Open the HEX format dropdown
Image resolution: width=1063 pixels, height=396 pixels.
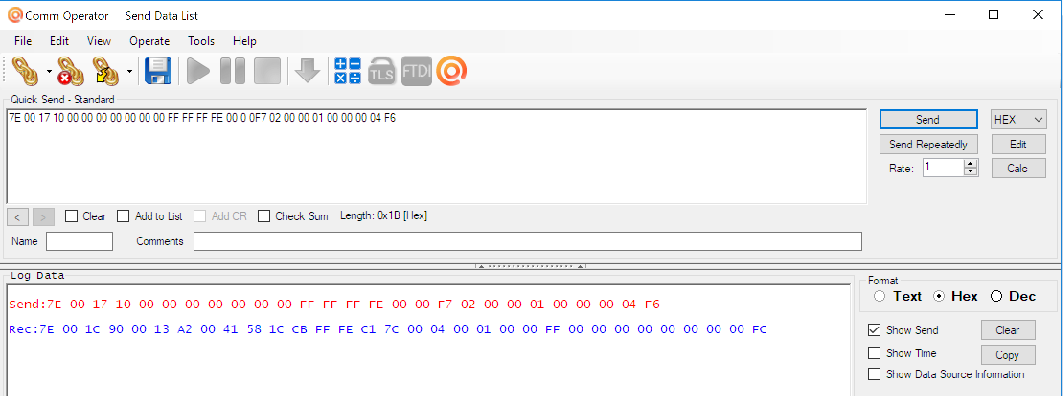point(1018,119)
